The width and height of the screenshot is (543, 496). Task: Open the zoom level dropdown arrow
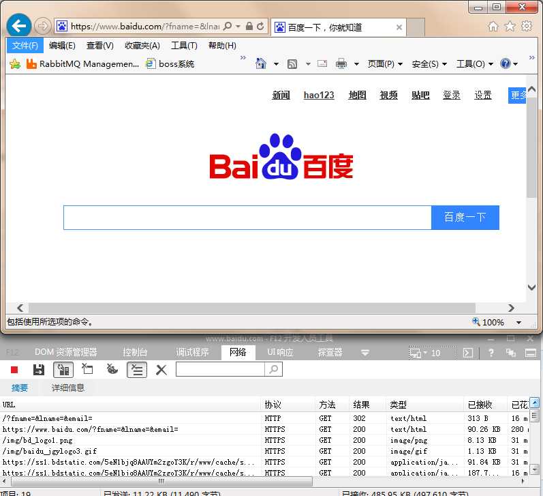click(x=518, y=323)
